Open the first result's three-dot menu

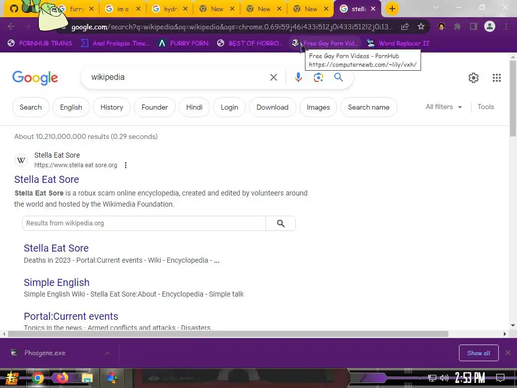[x=126, y=165]
